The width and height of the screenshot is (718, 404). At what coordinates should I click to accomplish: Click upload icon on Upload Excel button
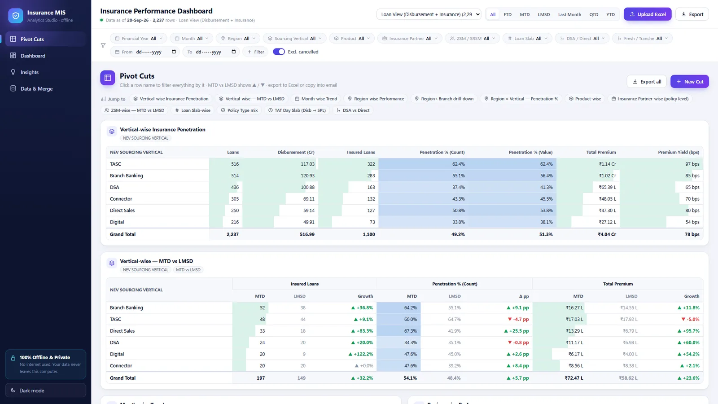[632, 14]
